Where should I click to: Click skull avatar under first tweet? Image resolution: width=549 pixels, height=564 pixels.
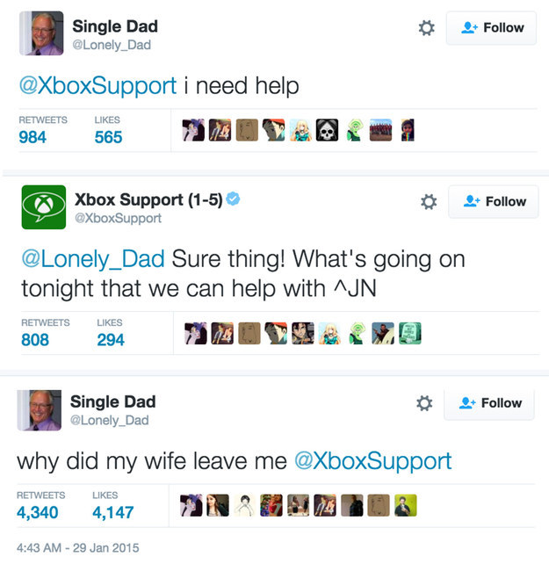[x=327, y=130]
